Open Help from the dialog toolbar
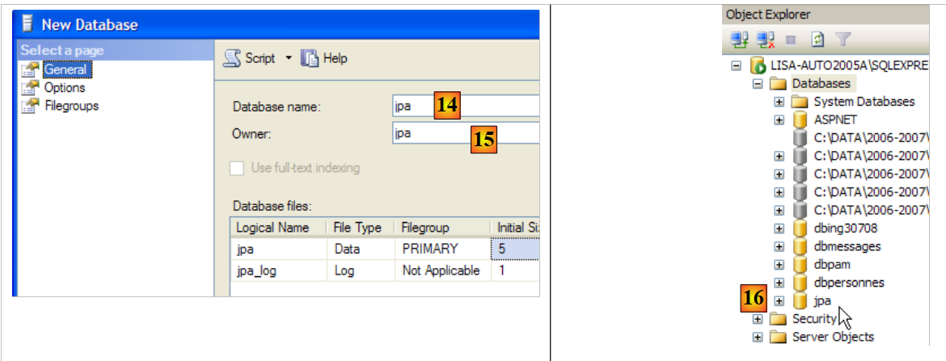This screenshot has height=361, width=946. click(325, 58)
